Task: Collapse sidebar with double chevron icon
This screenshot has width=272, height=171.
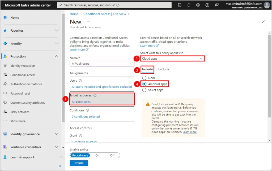Action: pos(60,166)
